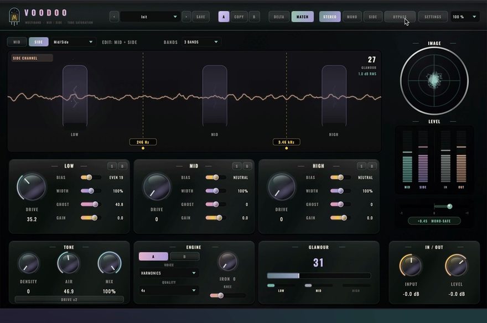Viewport: 487px width, 323px height.
Task: Select the Mid channel tab
Action: coord(17,42)
